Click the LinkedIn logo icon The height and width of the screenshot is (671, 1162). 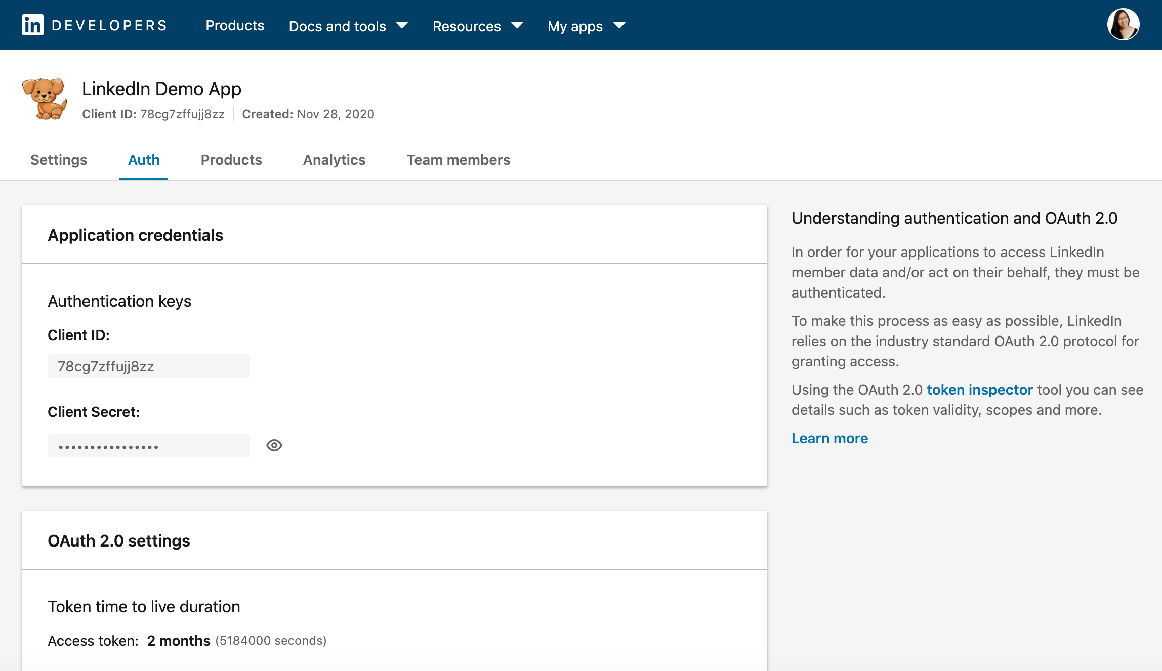pyautogui.click(x=33, y=25)
